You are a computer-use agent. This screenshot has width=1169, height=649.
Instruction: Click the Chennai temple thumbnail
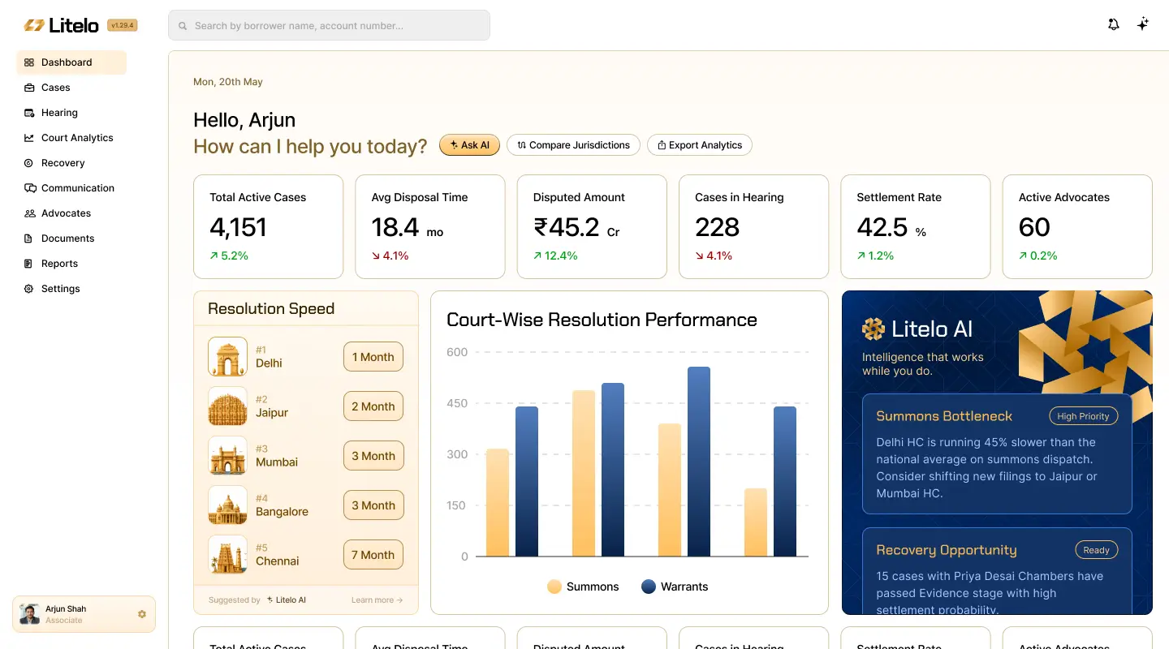pos(227,555)
